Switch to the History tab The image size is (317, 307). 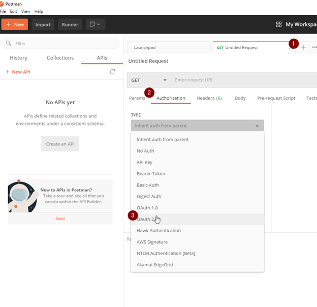(x=18, y=58)
